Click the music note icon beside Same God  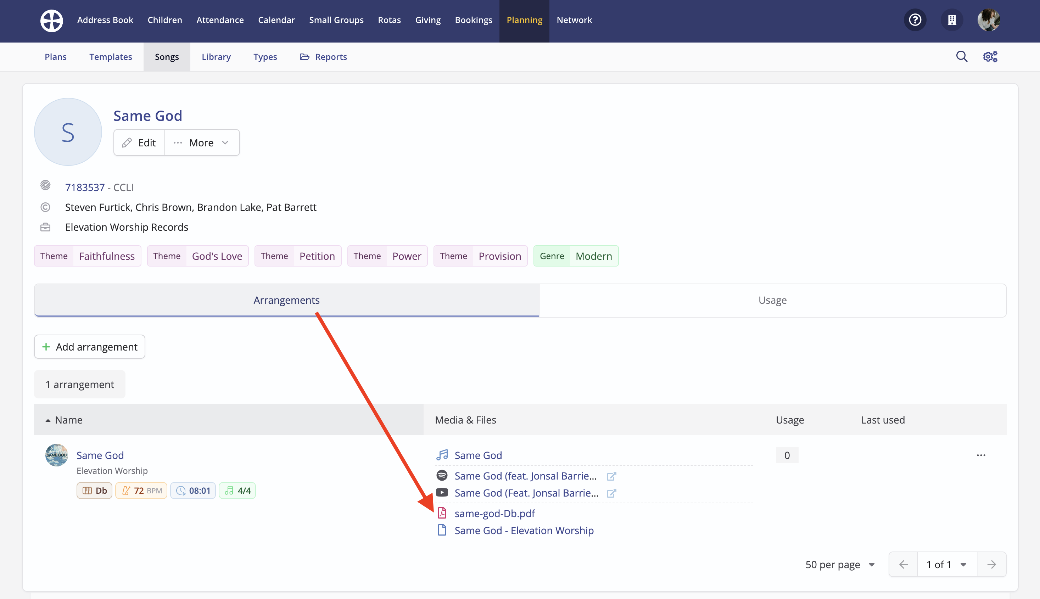(x=442, y=455)
